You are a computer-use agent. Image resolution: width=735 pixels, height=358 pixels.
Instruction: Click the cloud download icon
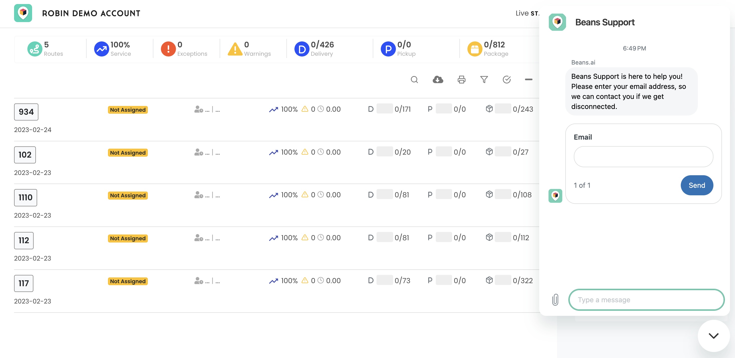coord(438,80)
